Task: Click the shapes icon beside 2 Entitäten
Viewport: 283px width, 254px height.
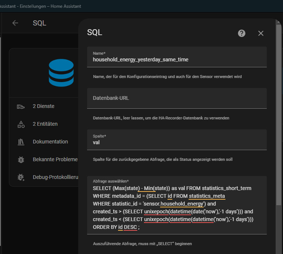Action: [x=21, y=124]
